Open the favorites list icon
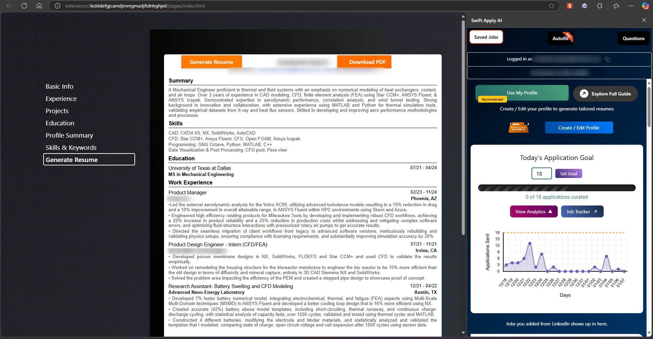This screenshot has height=339, width=653. tap(616, 6)
